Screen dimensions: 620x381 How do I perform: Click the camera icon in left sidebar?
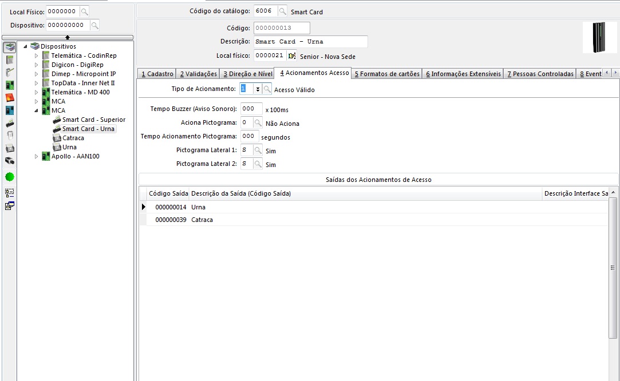[x=10, y=161]
